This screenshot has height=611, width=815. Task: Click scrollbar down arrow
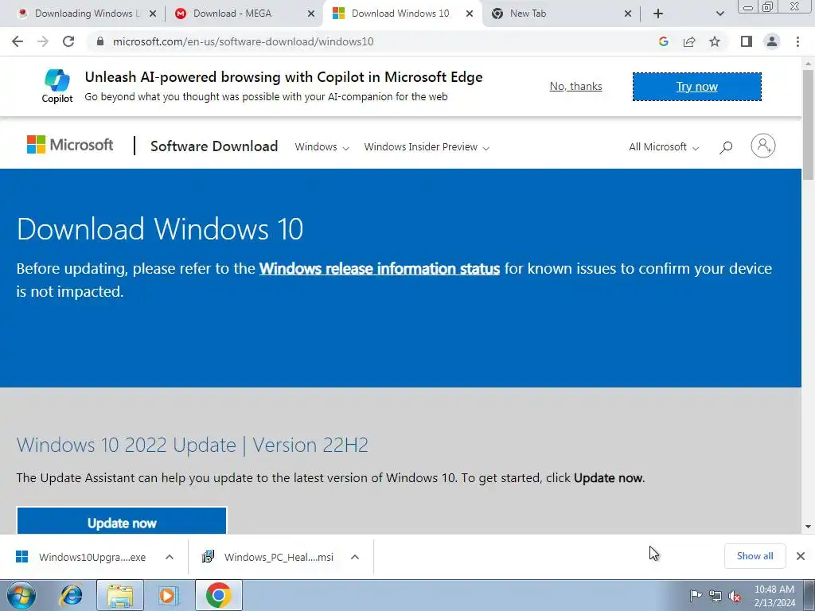coord(809,527)
